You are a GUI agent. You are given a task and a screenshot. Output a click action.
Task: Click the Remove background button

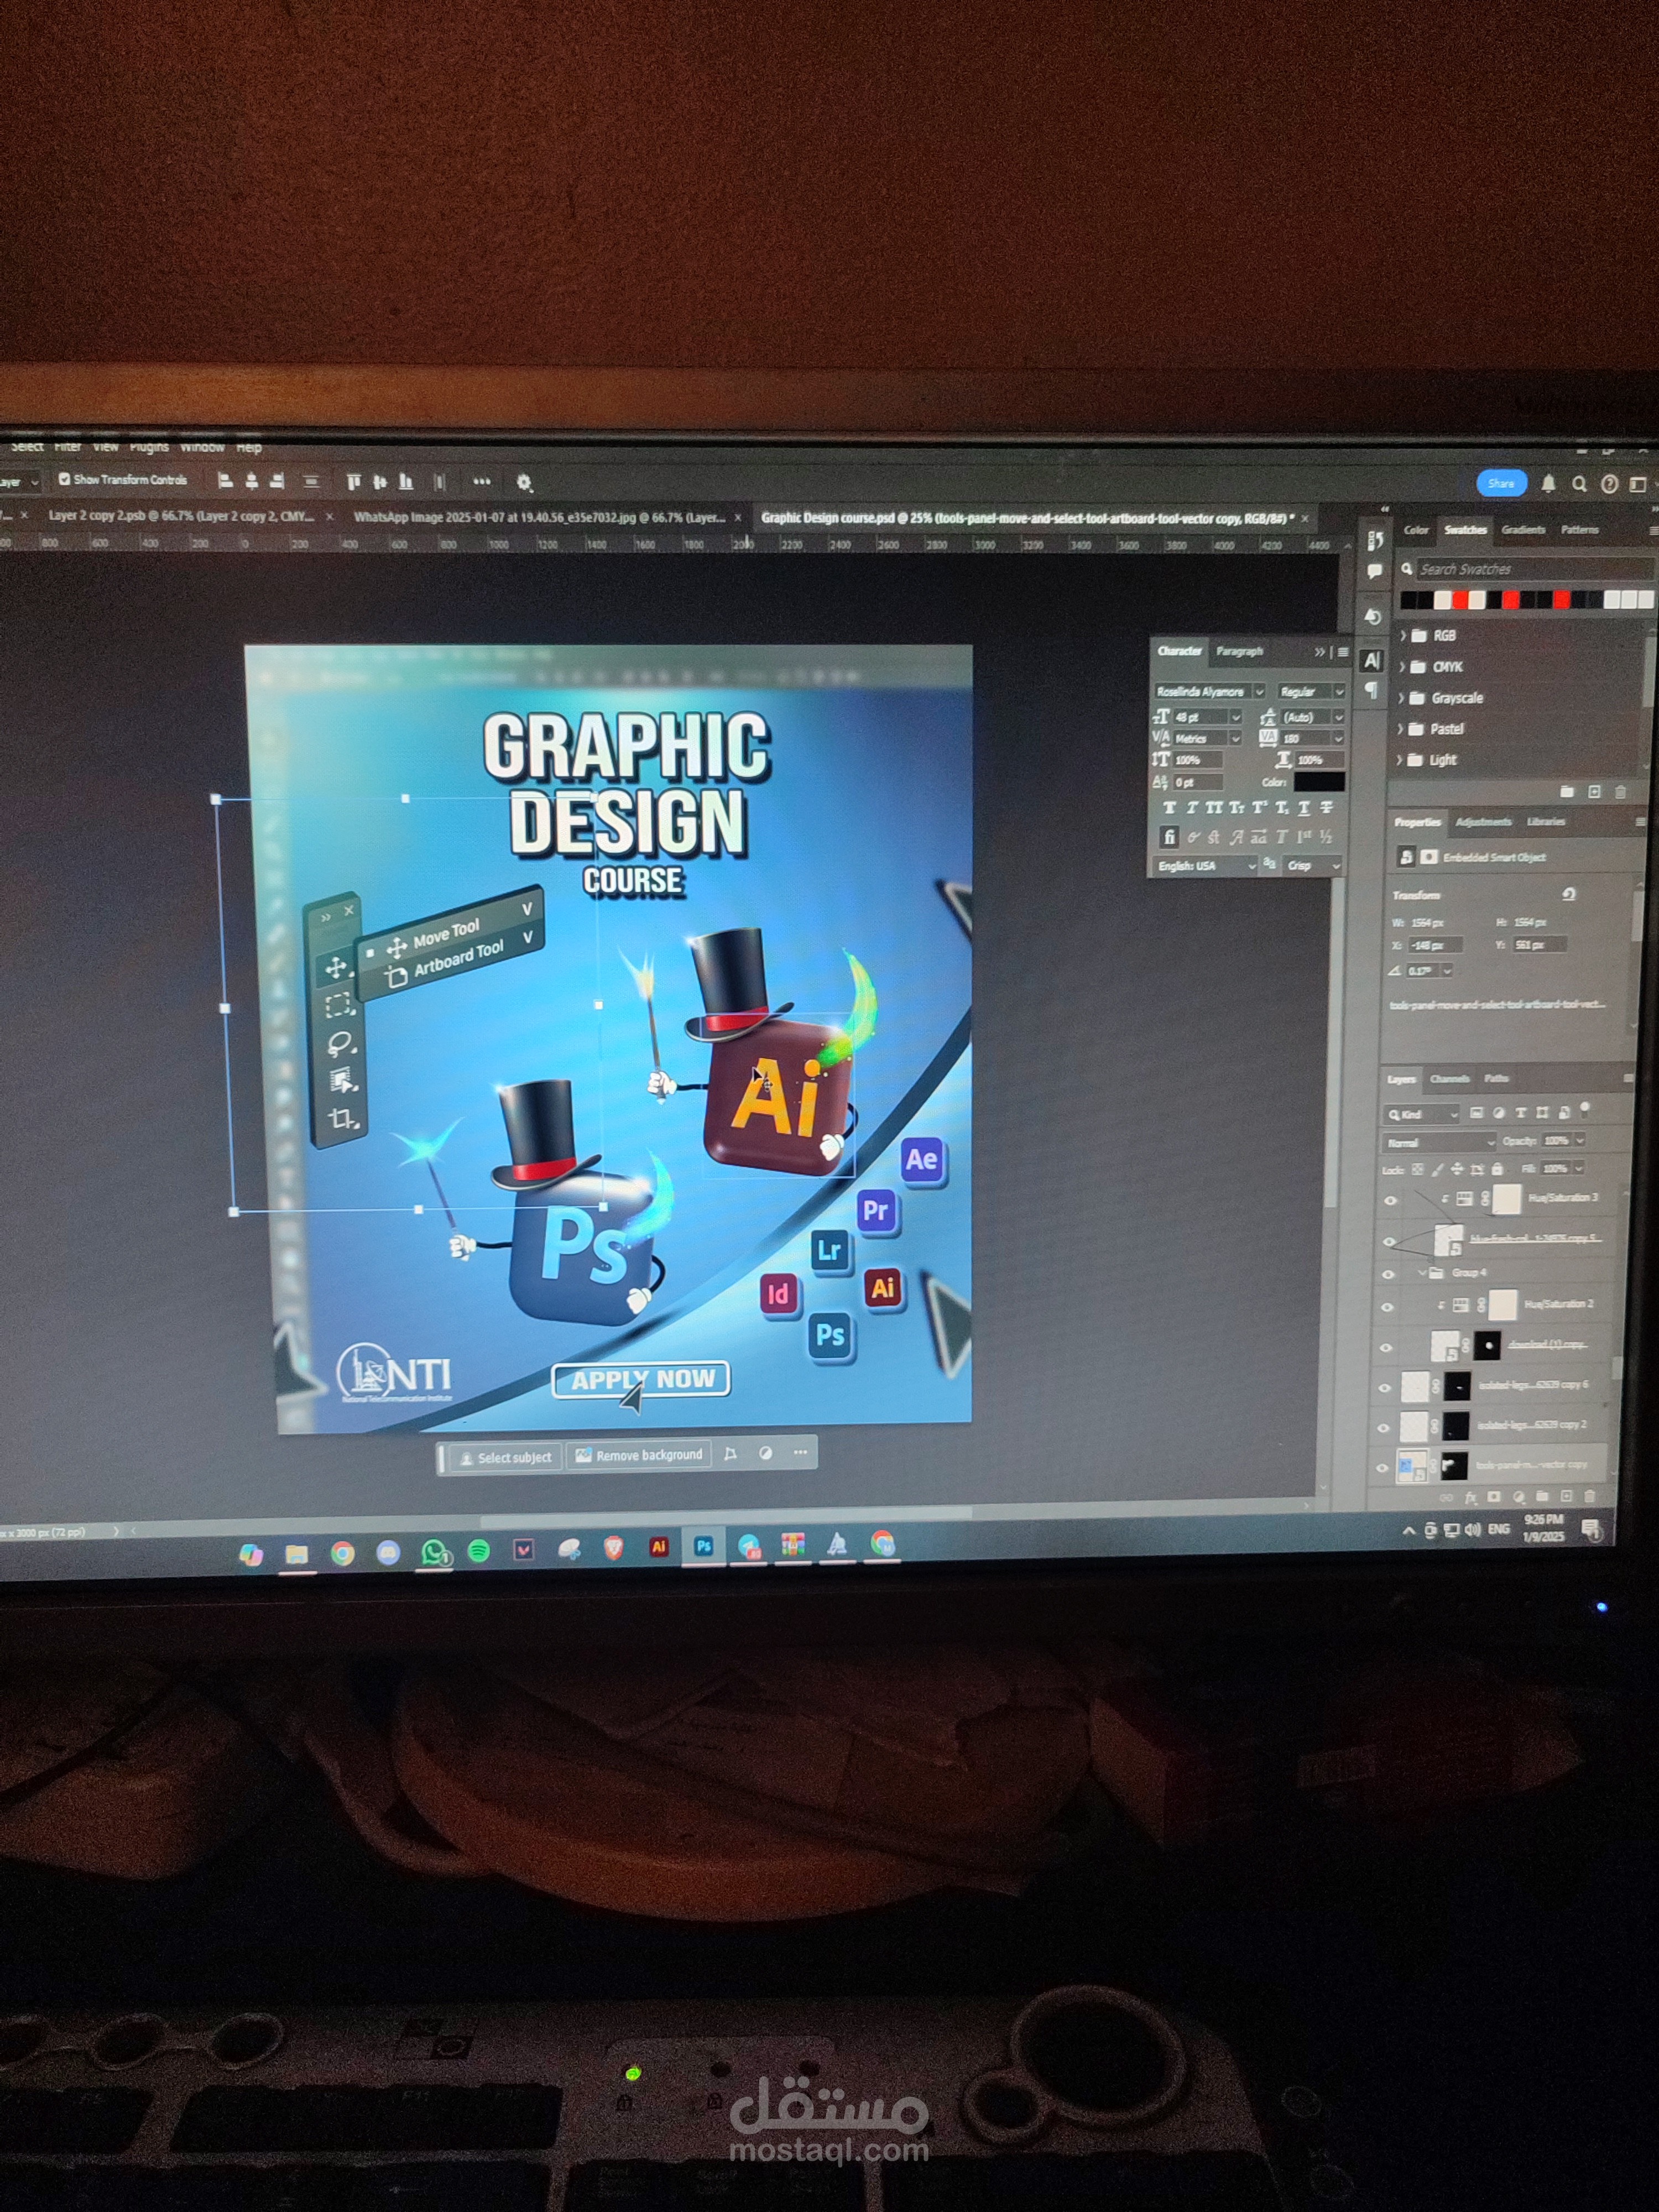(639, 1455)
